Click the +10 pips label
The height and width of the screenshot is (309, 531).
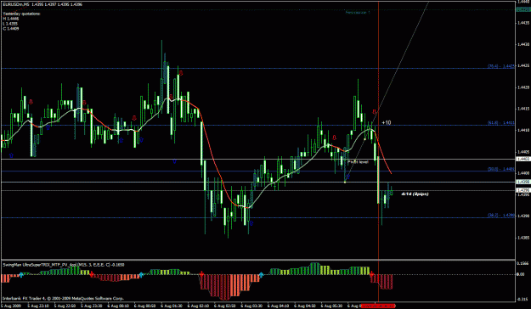(386, 122)
